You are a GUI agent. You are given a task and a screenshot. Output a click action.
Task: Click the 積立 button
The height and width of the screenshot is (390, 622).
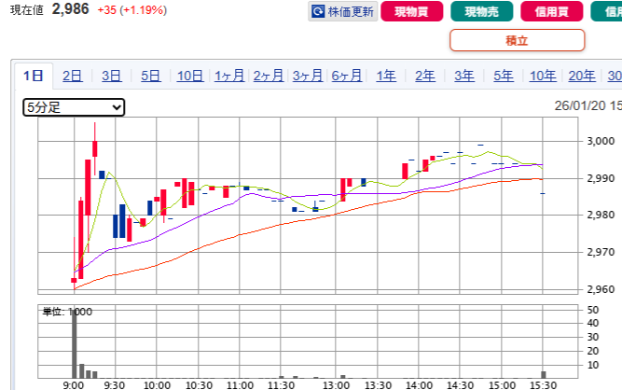(x=517, y=40)
